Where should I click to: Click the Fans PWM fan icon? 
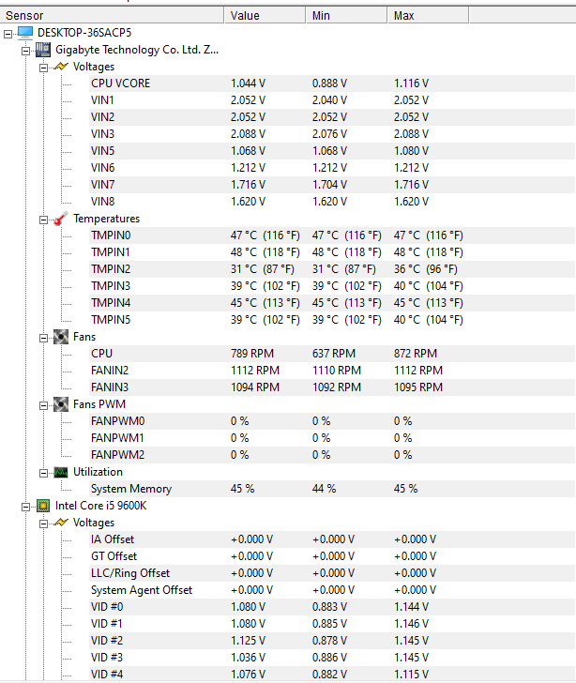pyautogui.click(x=61, y=404)
